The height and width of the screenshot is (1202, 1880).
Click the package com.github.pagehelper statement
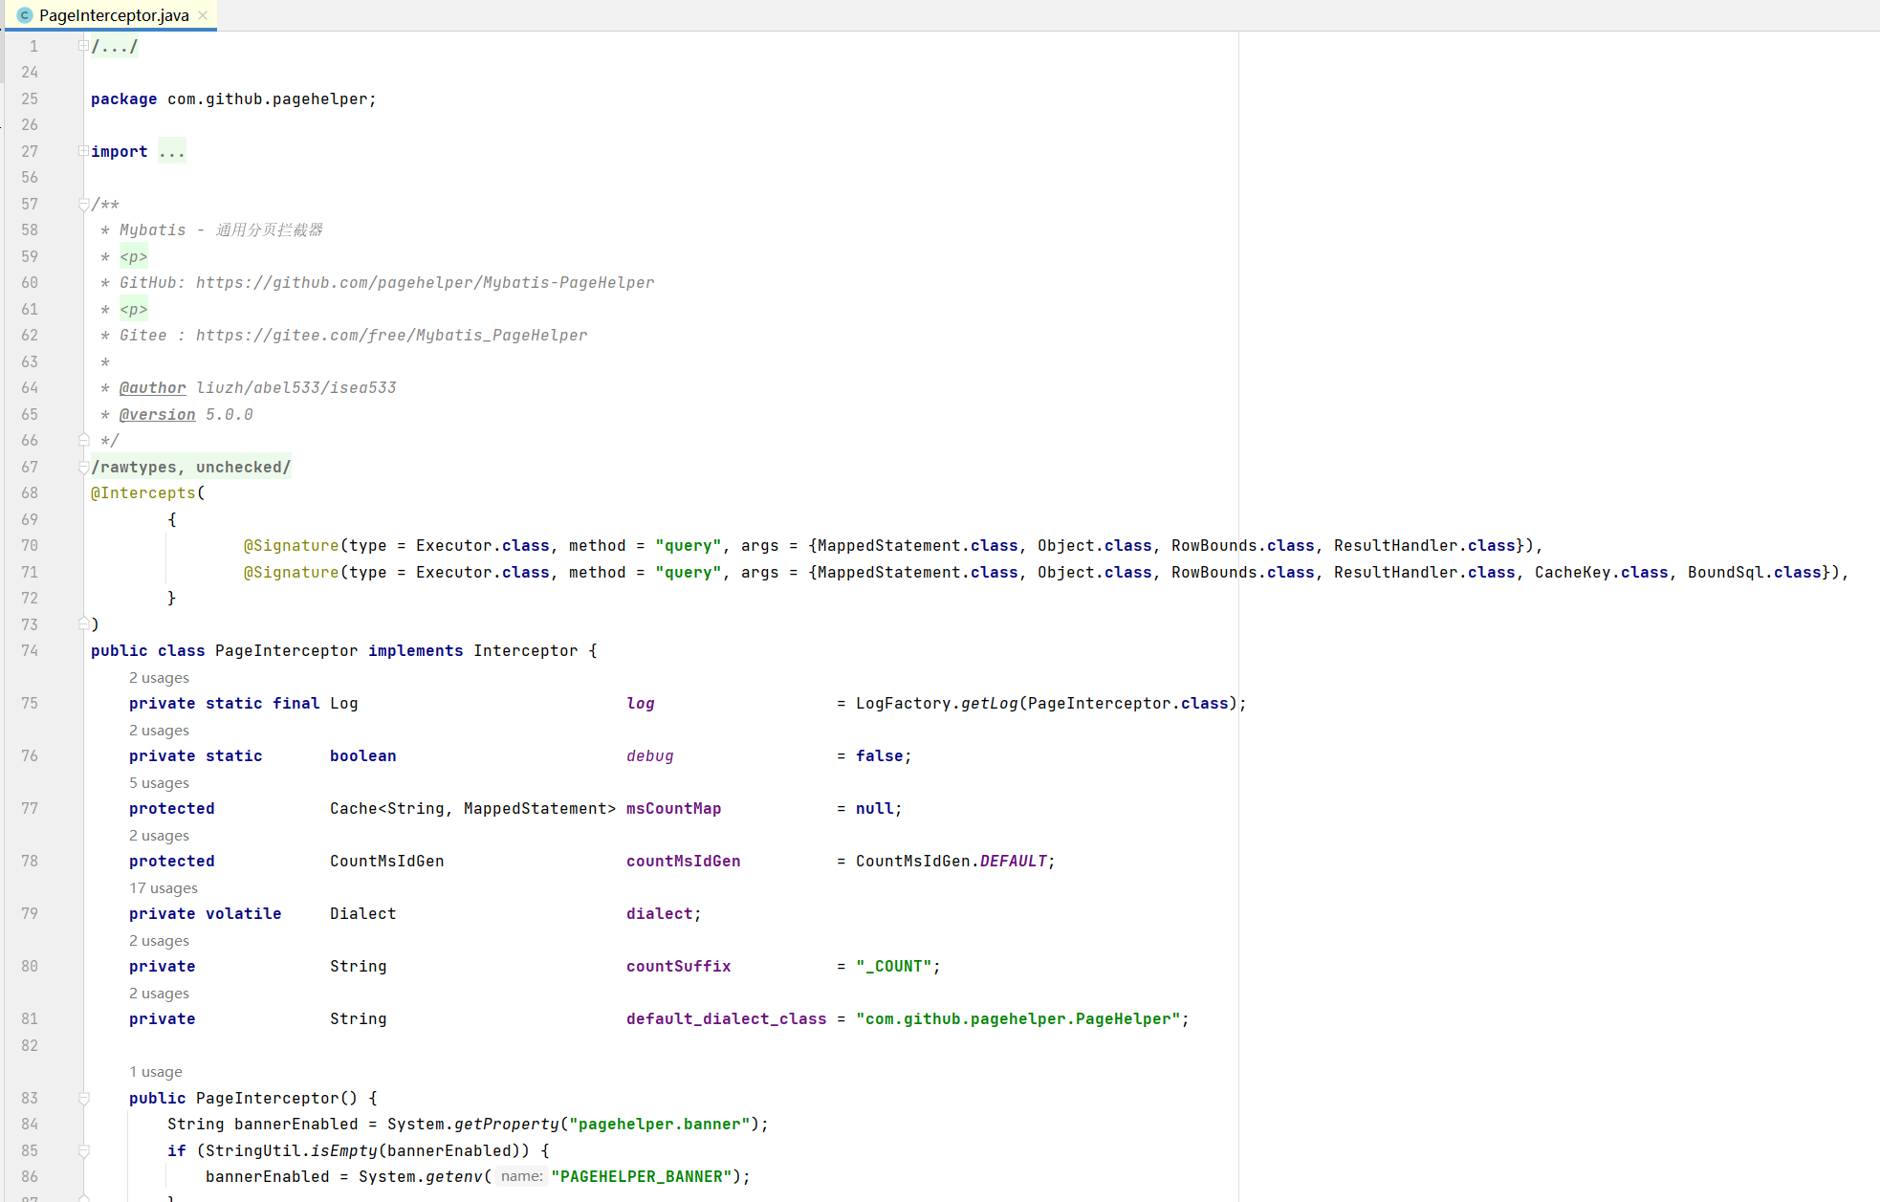click(234, 98)
